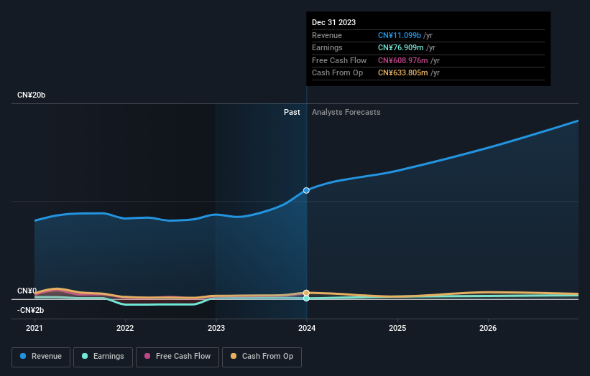Toggle the Cash From Op legend button
Viewport: 590px width, 376px height.
click(262, 357)
